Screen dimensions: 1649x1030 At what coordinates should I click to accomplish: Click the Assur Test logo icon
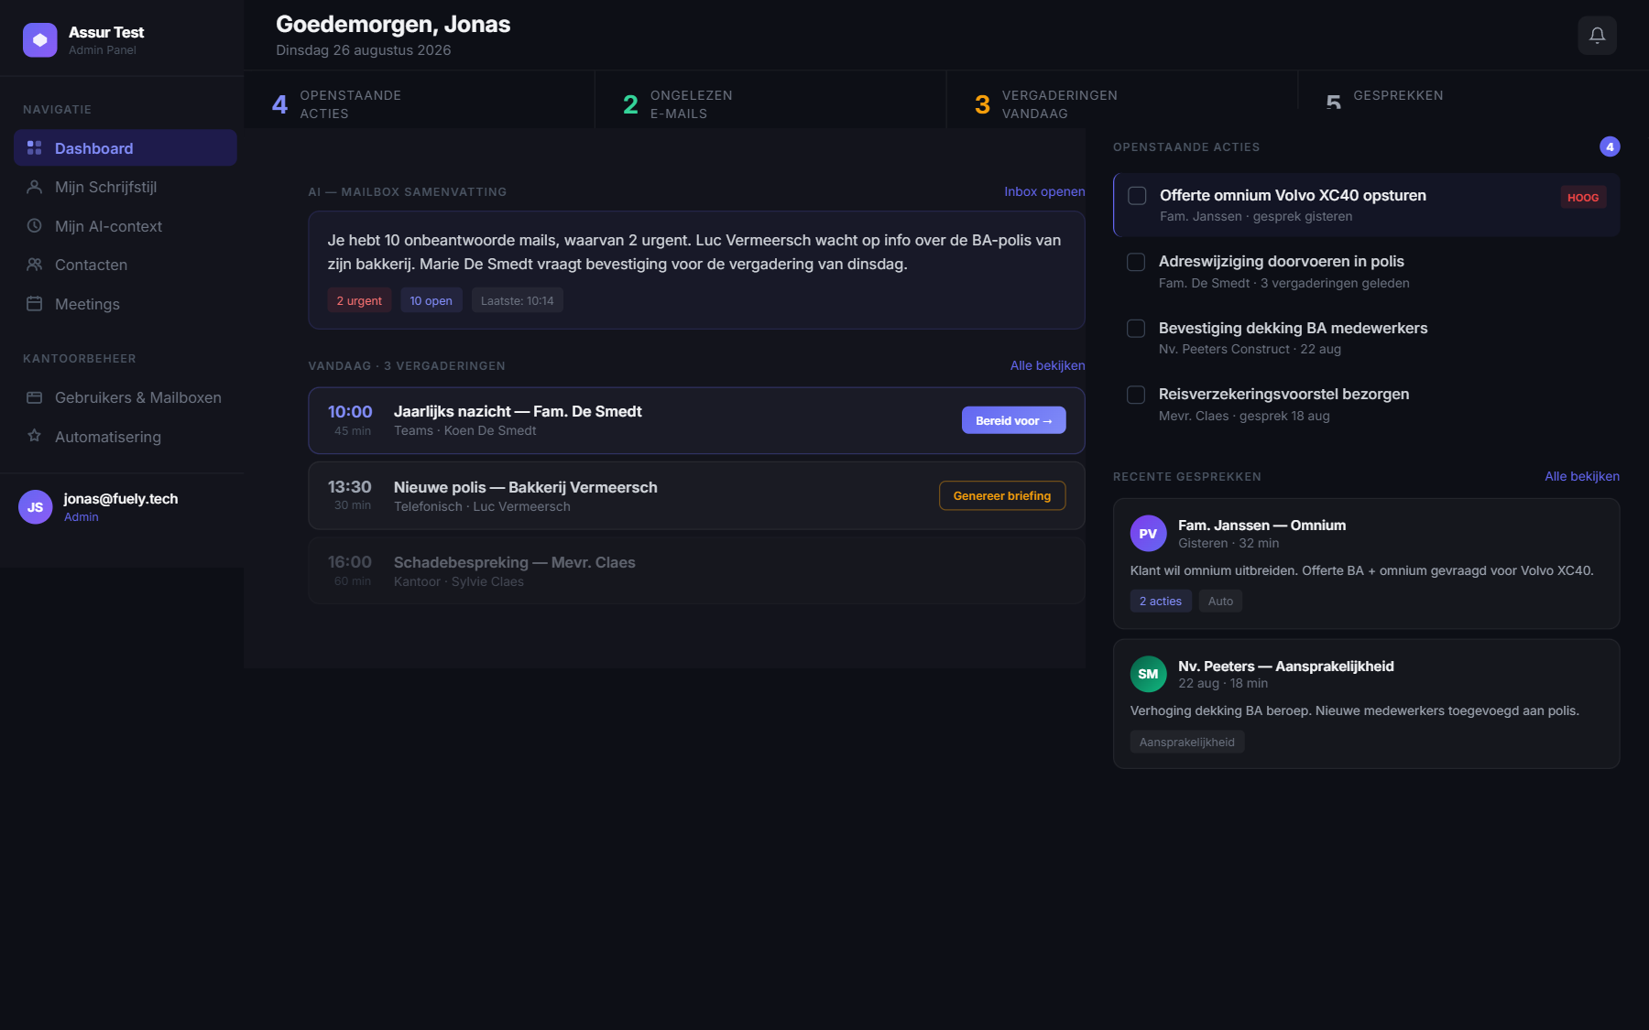(x=40, y=40)
